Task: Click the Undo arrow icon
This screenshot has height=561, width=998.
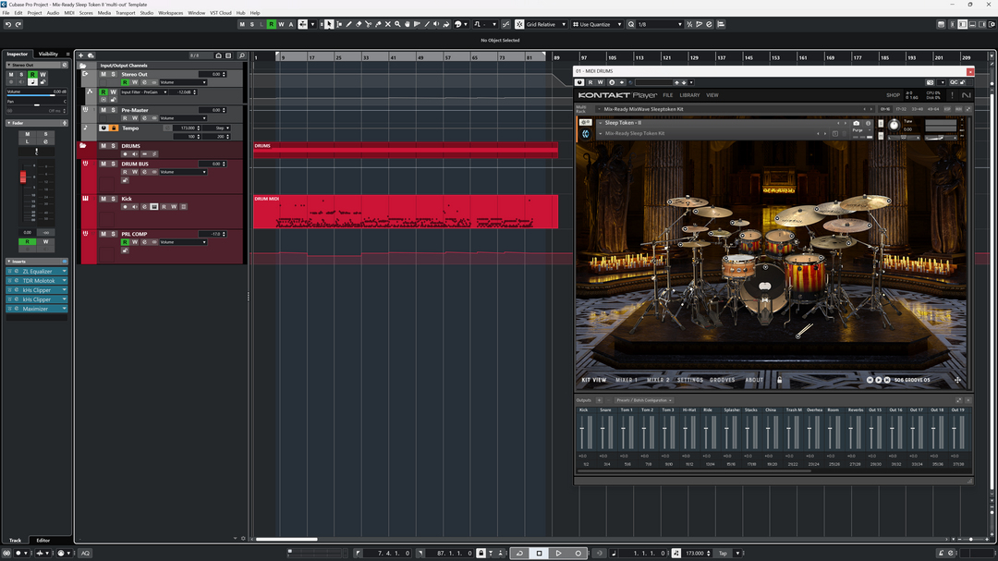Action: click(x=8, y=24)
